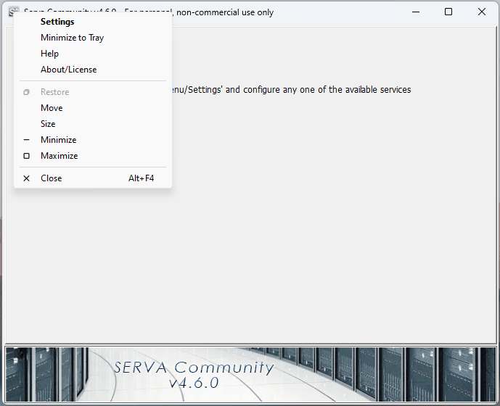Minimize the window using the title bar button
500x406 pixels.
415,12
